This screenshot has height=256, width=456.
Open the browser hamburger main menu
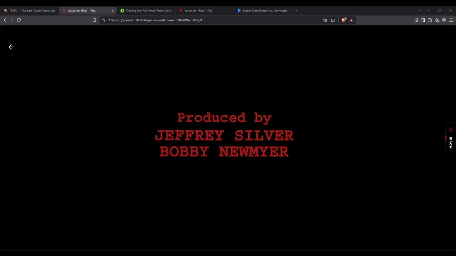tap(451, 20)
